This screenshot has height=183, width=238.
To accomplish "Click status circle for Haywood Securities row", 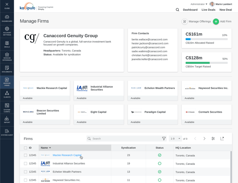I will (x=160, y=180).
